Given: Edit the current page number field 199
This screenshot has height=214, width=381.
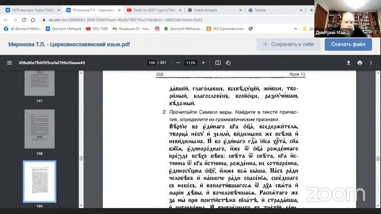Looking at the screenshot, I should [152, 63].
